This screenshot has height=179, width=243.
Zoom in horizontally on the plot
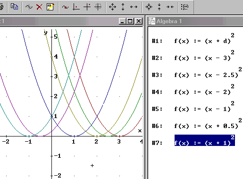[170, 7]
